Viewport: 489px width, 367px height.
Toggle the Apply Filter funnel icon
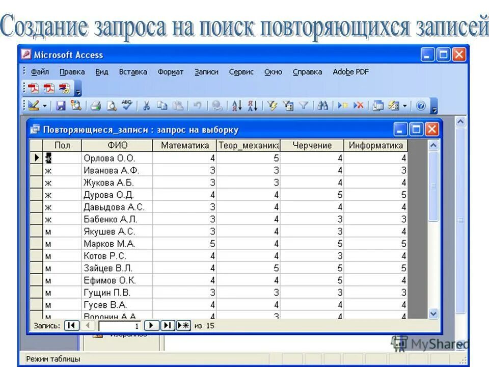pyautogui.click(x=304, y=106)
